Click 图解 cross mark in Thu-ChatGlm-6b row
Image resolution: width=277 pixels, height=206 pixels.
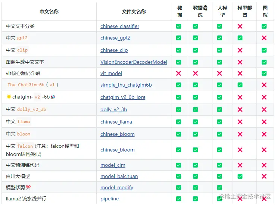[x=264, y=85]
